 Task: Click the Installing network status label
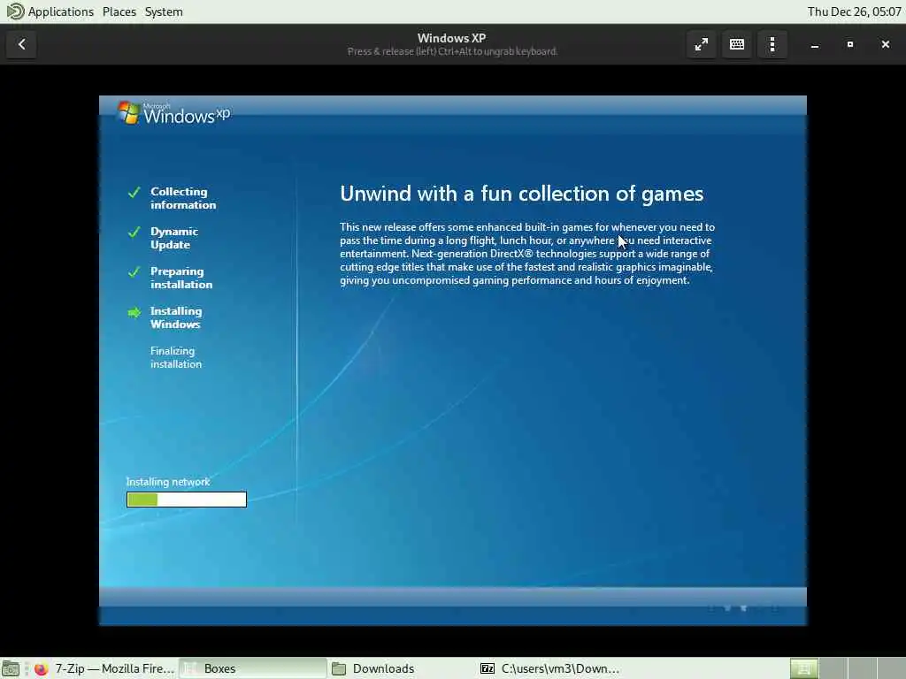tap(168, 482)
